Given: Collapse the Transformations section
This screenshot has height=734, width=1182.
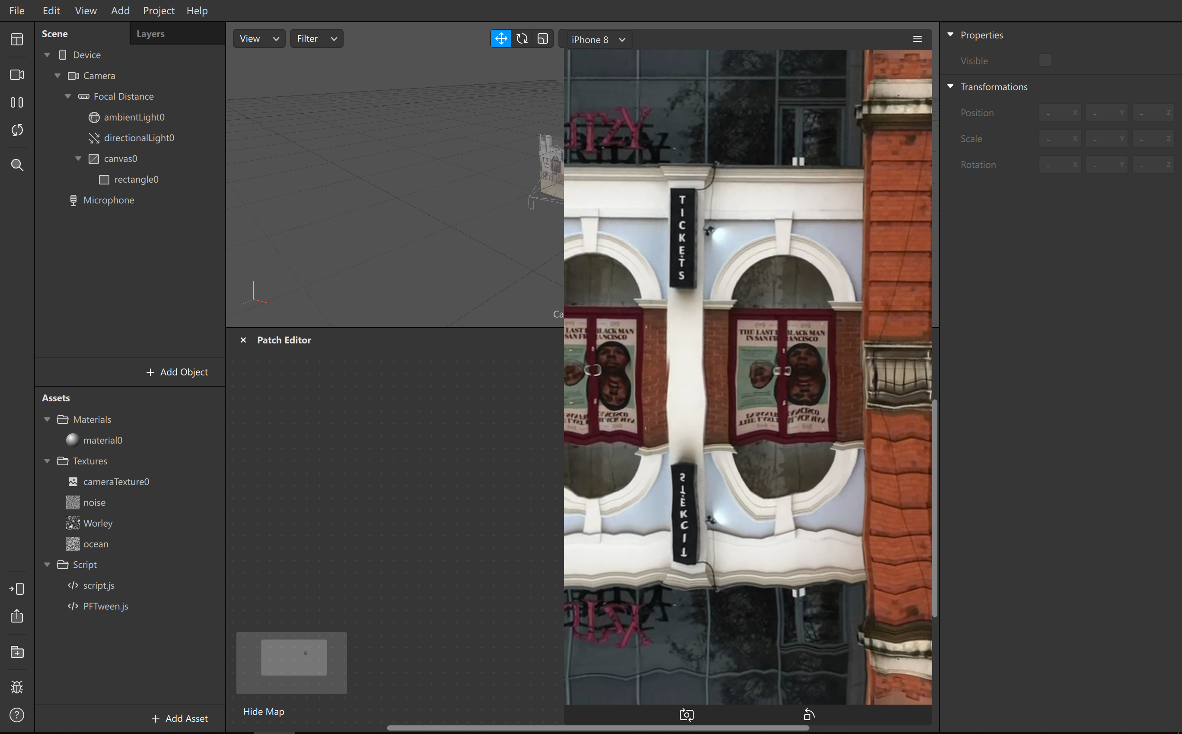Looking at the screenshot, I should [x=950, y=87].
